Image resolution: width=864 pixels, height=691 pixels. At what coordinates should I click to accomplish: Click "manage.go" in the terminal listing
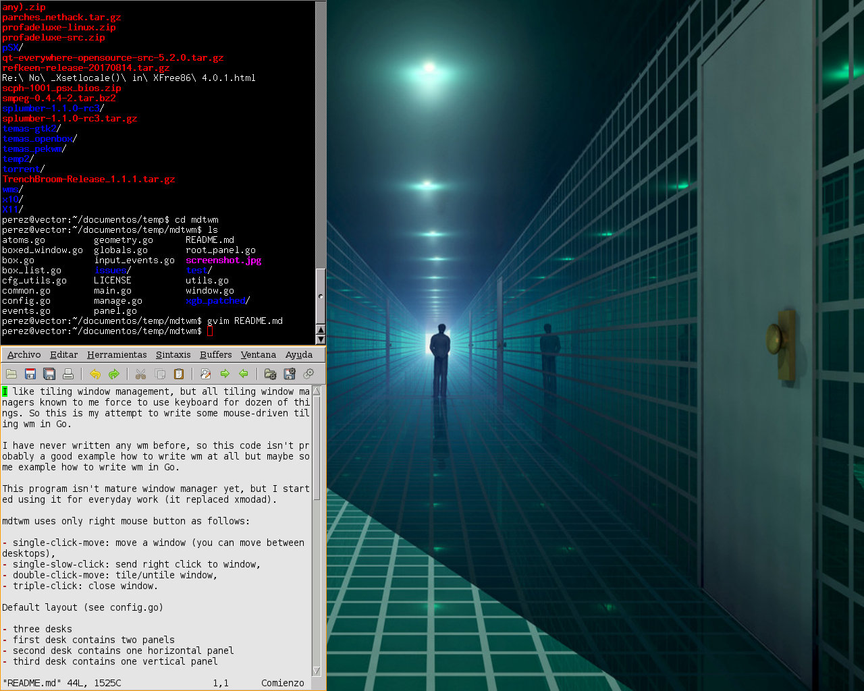118,301
